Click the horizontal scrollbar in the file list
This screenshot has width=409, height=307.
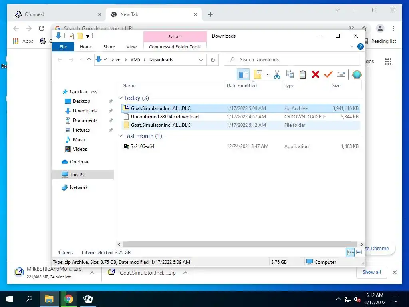click(240, 244)
